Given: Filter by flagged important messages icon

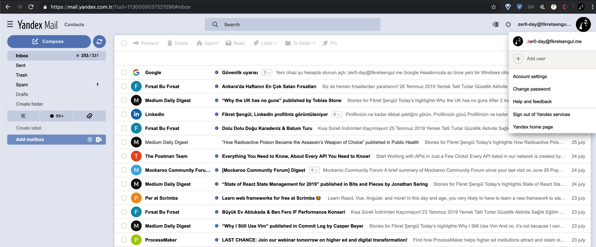Looking at the screenshot, I should 23,116.
